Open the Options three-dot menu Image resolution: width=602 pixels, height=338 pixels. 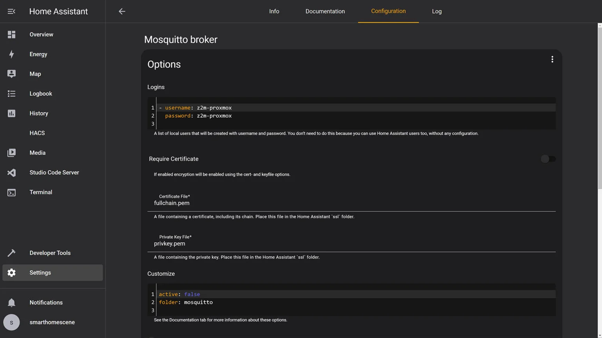coord(552,59)
